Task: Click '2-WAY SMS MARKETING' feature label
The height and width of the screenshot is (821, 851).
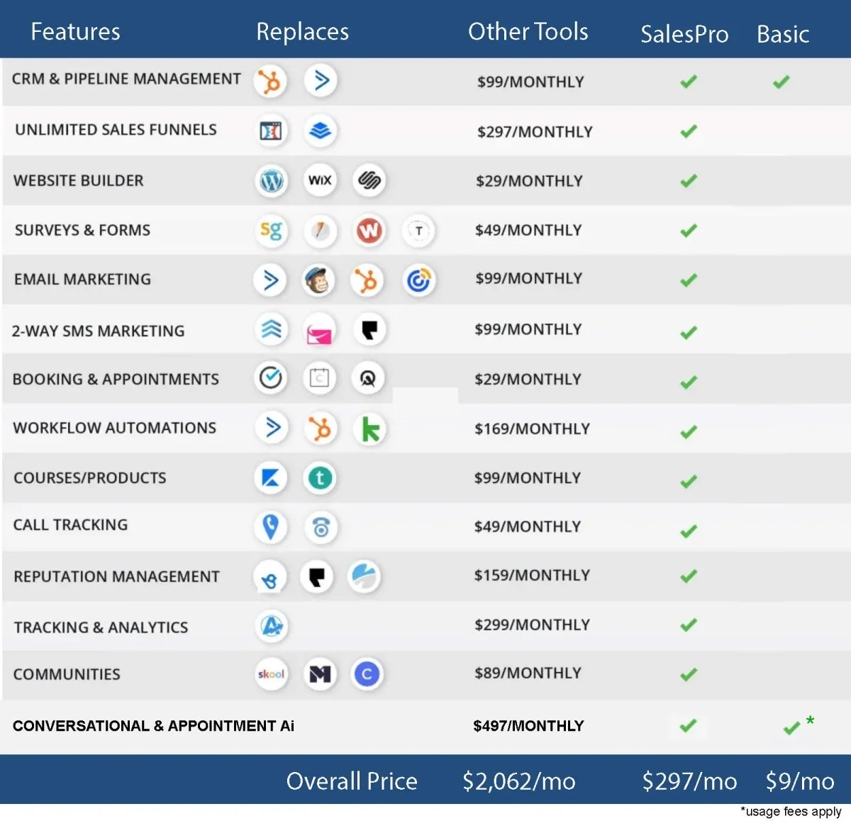Action: (x=98, y=331)
